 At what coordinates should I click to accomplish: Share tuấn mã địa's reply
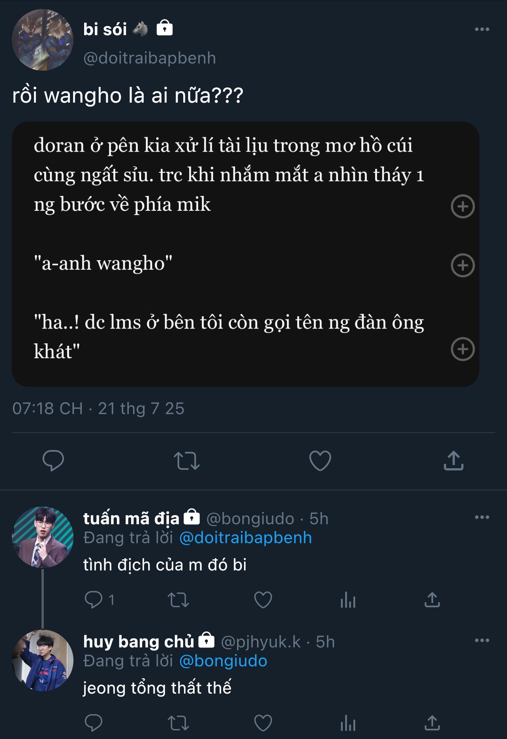pyautogui.click(x=432, y=600)
